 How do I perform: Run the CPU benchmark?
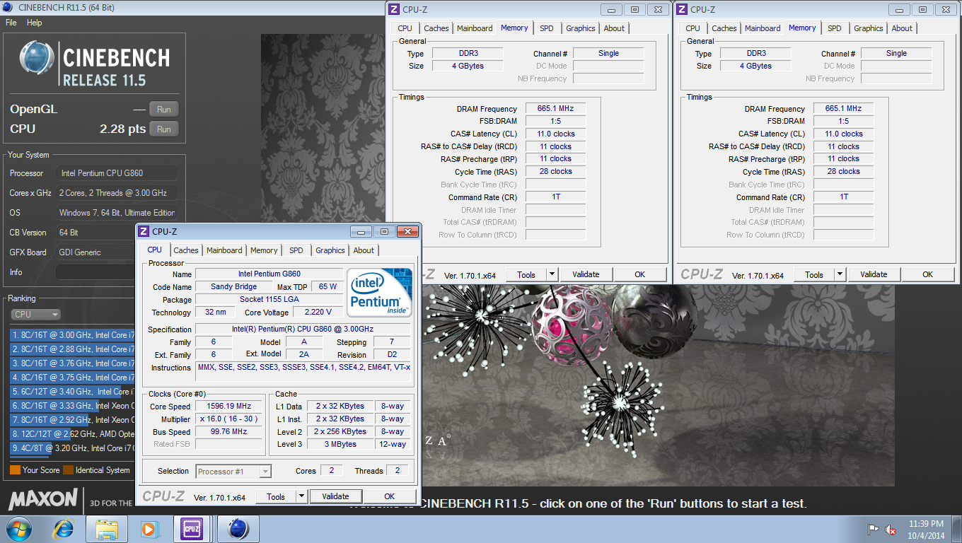coord(163,129)
